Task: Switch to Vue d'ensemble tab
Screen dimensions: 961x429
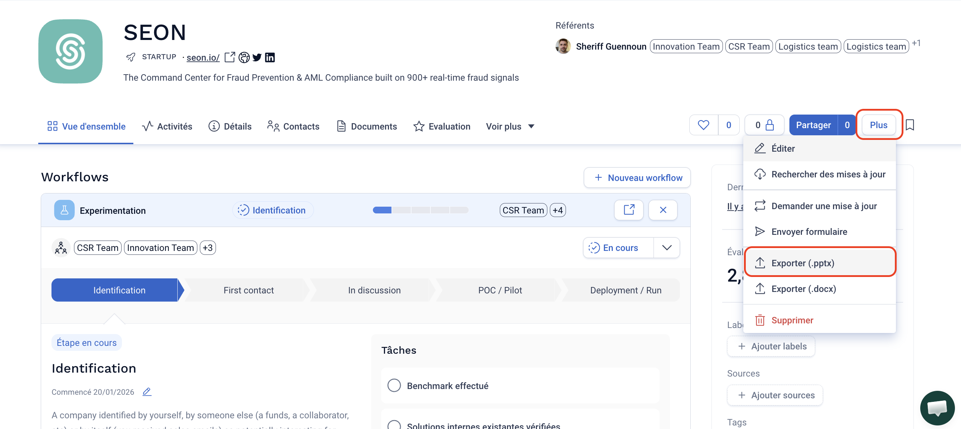Action: (x=86, y=127)
